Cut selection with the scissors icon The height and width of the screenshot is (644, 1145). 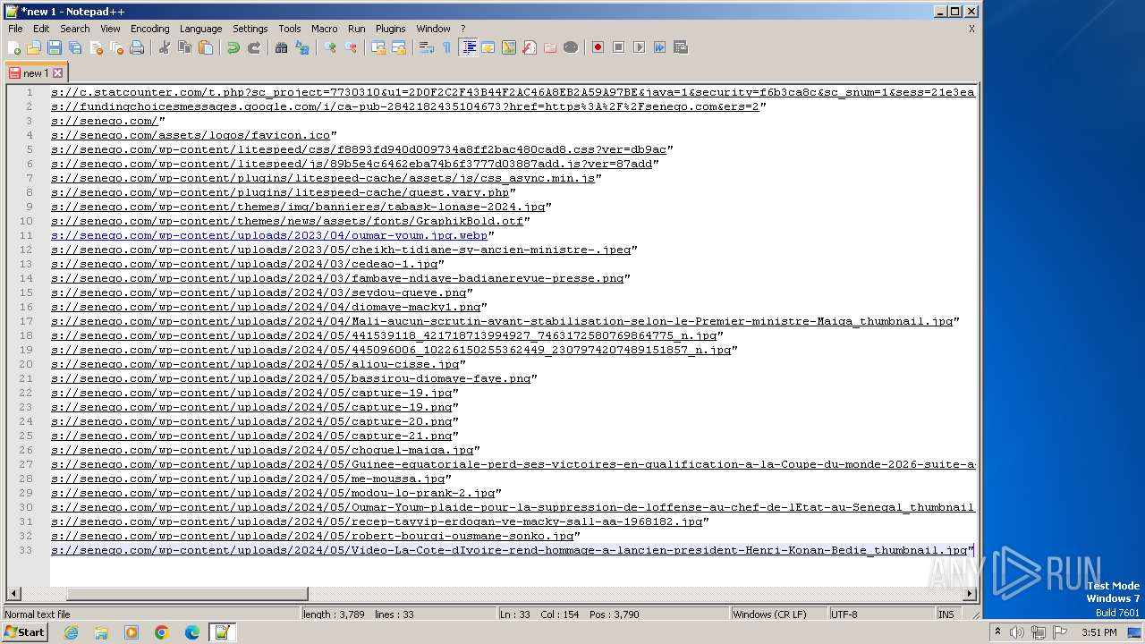click(x=165, y=47)
